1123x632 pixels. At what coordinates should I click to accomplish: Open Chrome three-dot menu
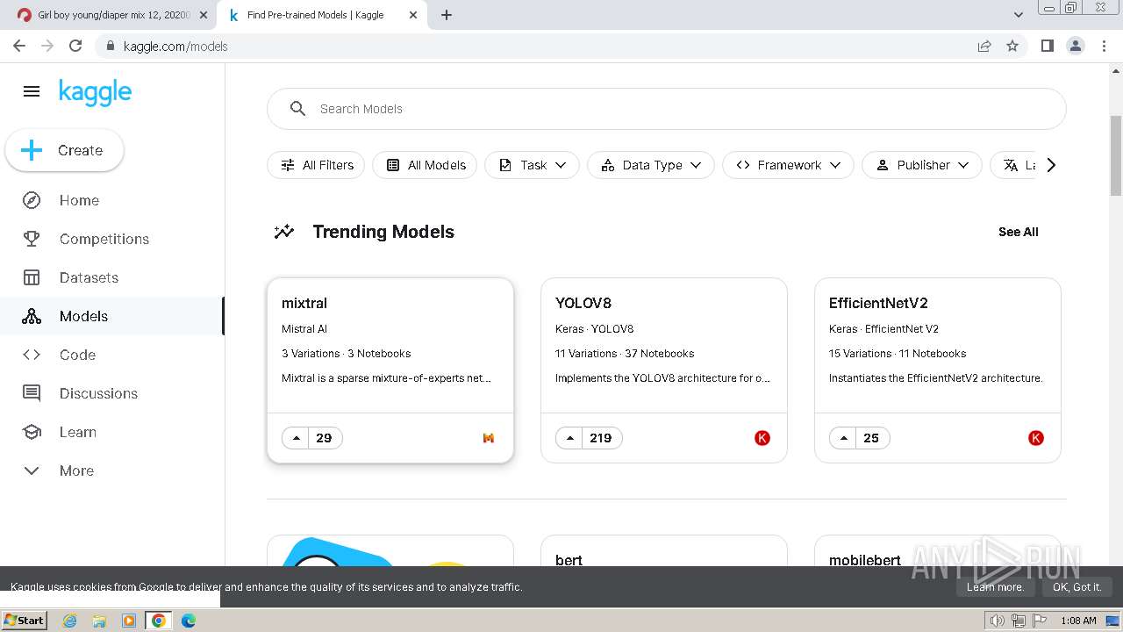[1104, 46]
